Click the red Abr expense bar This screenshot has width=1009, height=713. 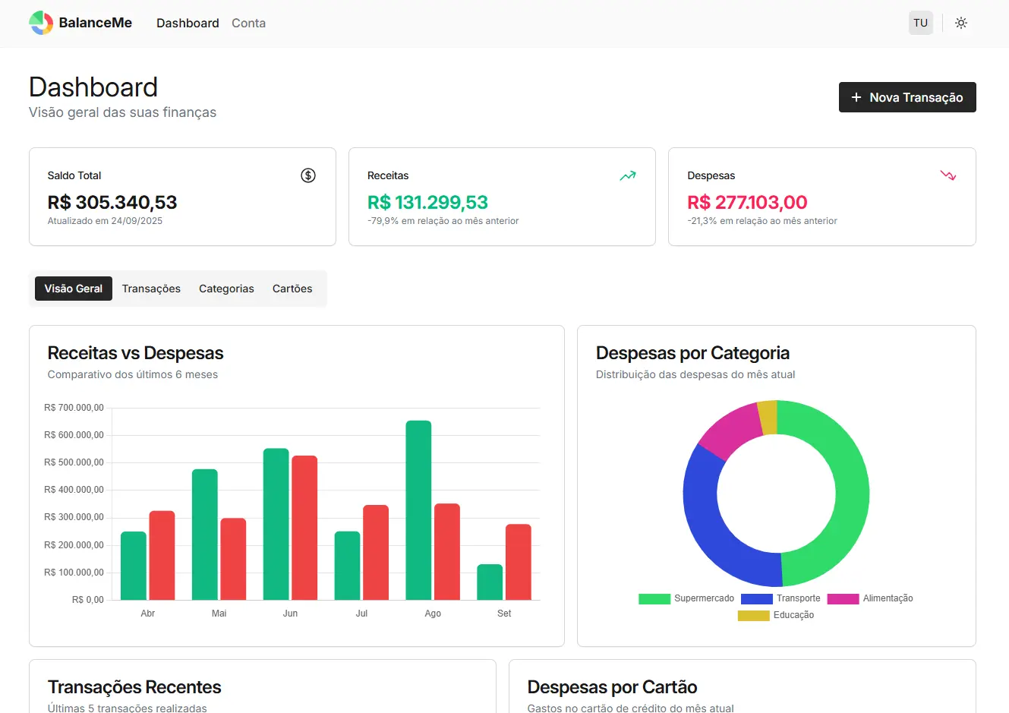(162, 556)
